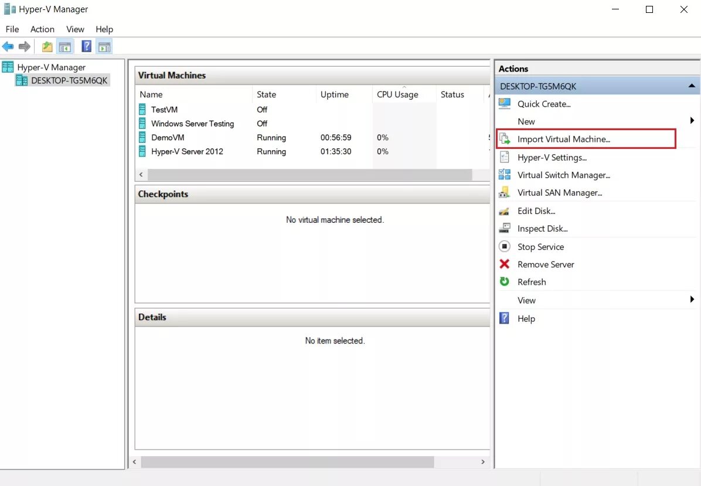
Task: Click the blue Help question mark toolbar icon
Action: (87, 46)
